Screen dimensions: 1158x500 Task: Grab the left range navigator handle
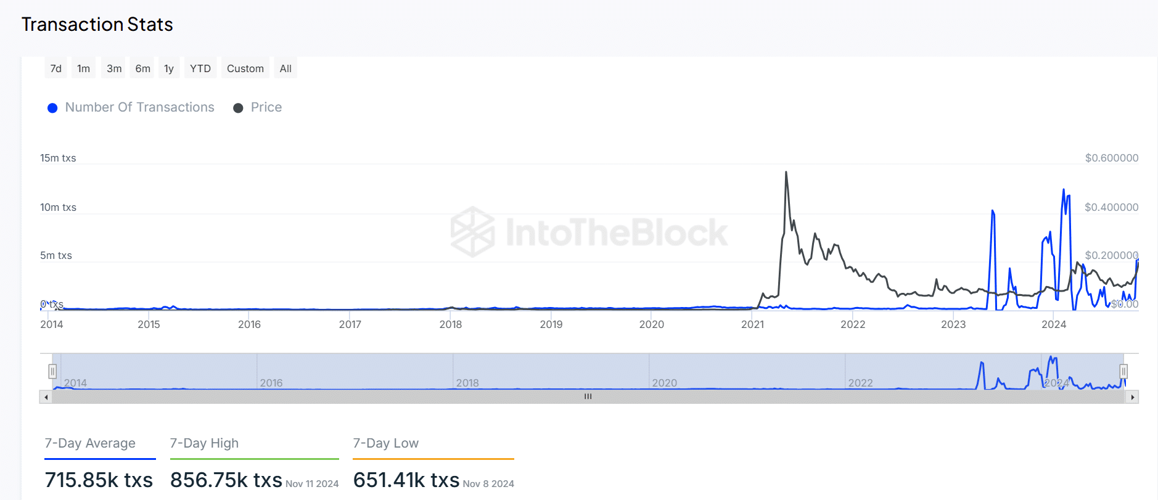pyautogui.click(x=52, y=371)
